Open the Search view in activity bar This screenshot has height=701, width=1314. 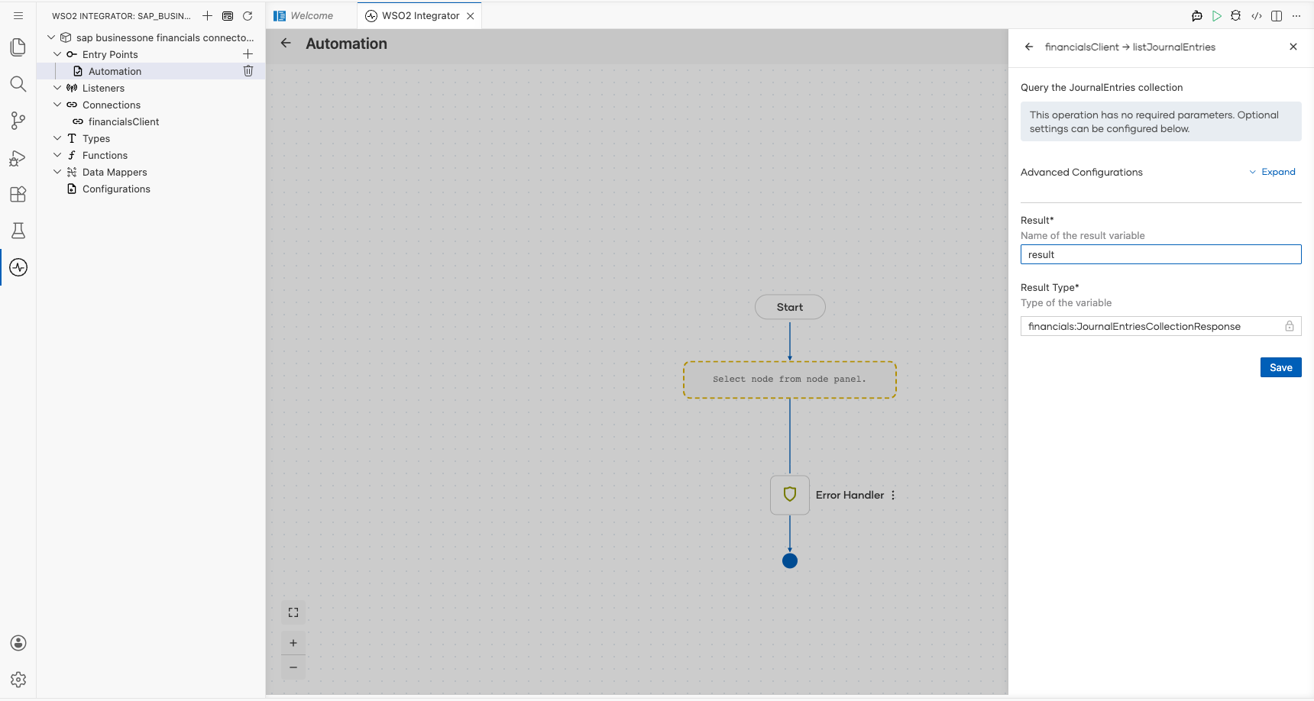tap(18, 84)
